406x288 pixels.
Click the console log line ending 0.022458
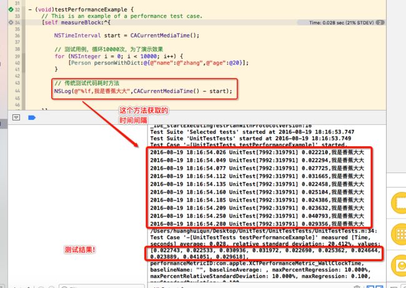click(x=257, y=184)
